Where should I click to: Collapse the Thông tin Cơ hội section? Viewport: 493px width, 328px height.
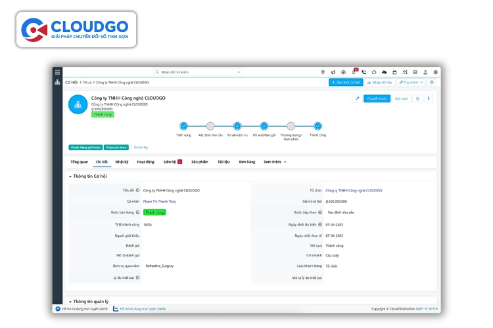[x=70, y=176]
